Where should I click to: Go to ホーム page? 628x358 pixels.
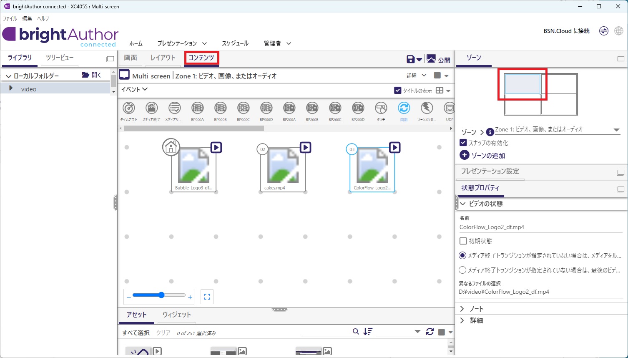136,43
